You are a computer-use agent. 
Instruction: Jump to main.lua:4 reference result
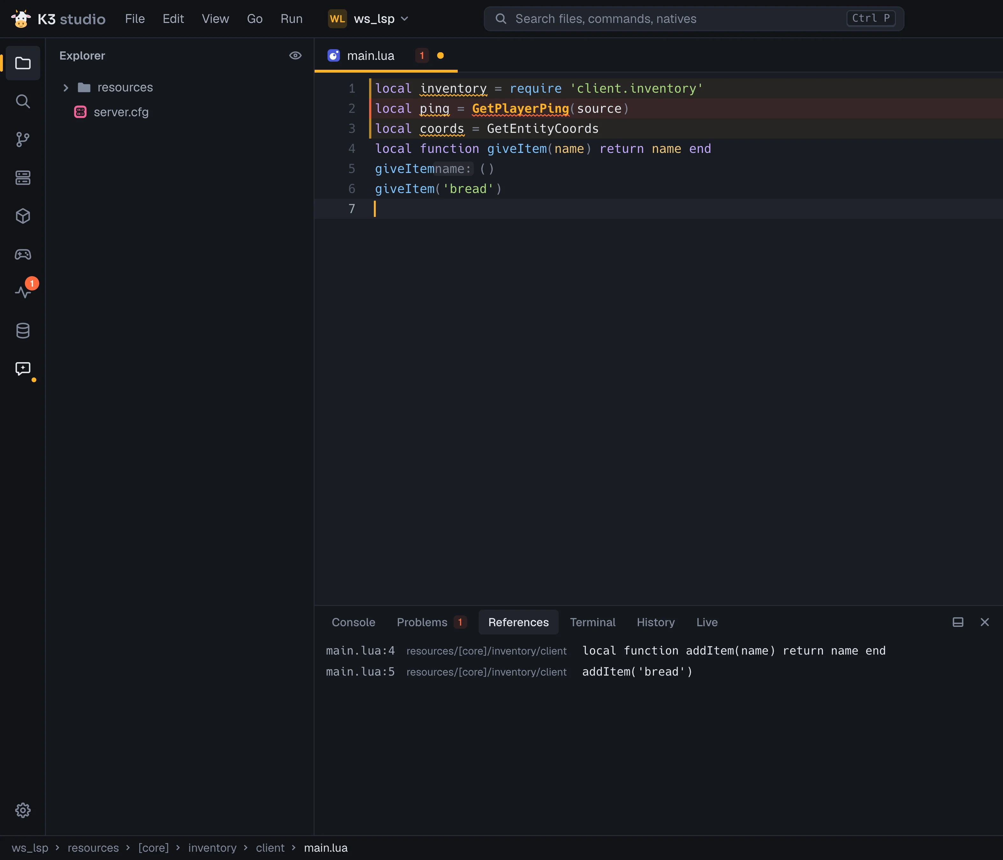658,650
